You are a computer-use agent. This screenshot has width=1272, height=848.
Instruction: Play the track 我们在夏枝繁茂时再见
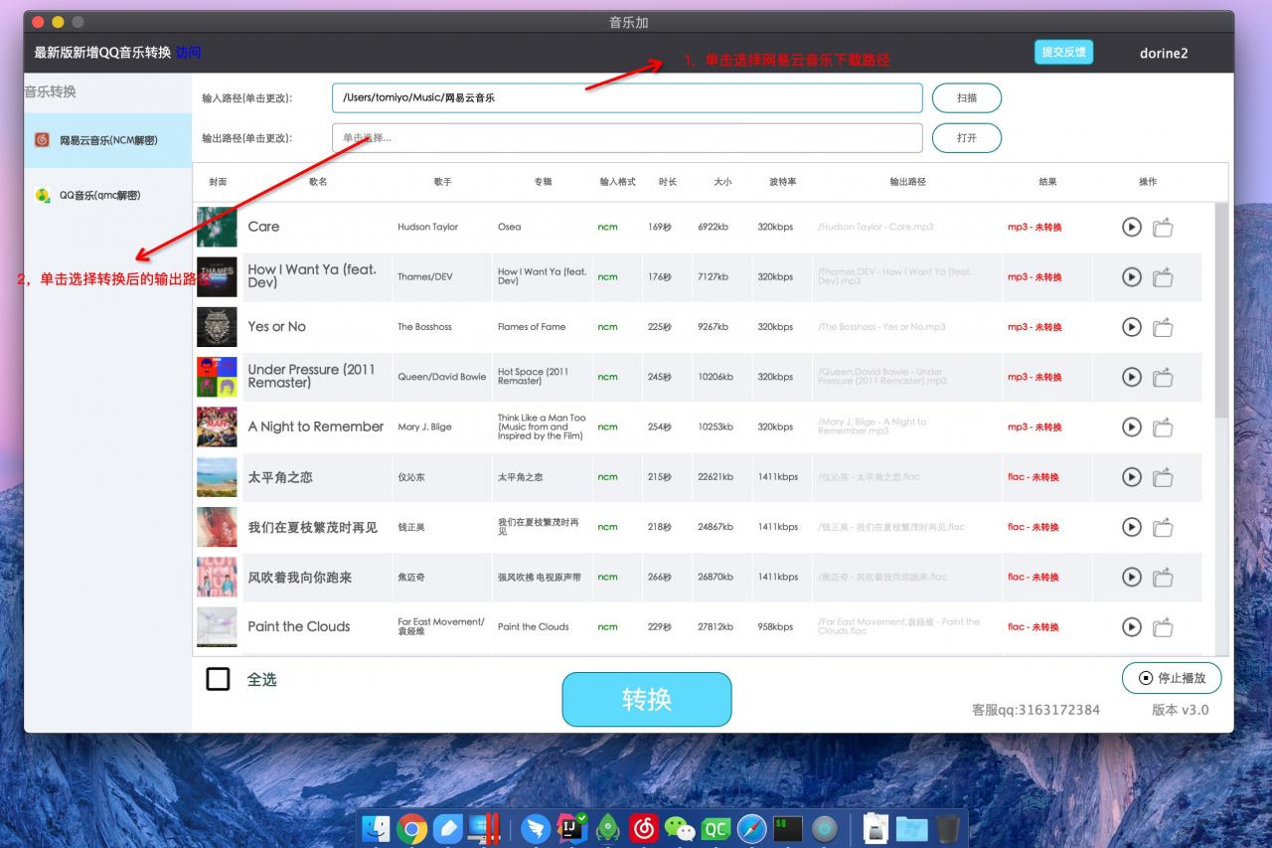pyautogui.click(x=1131, y=527)
